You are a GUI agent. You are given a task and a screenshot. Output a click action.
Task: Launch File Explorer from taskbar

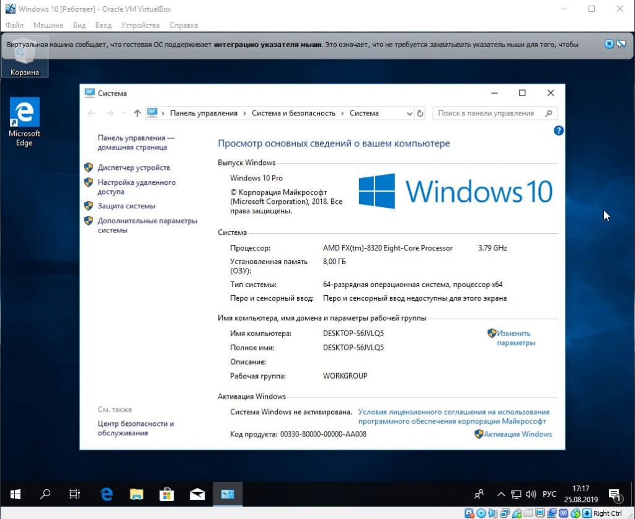point(136,494)
